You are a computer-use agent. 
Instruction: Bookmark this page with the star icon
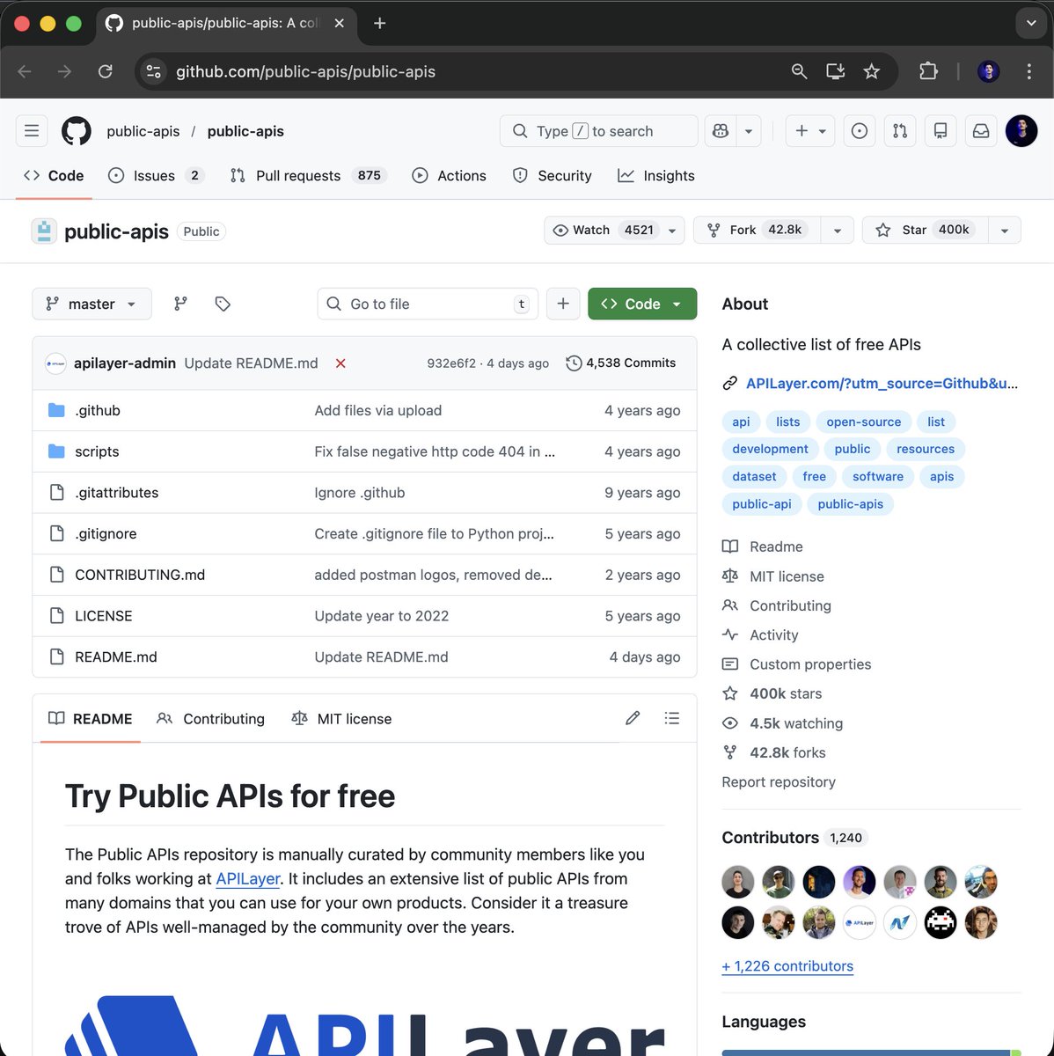click(872, 71)
